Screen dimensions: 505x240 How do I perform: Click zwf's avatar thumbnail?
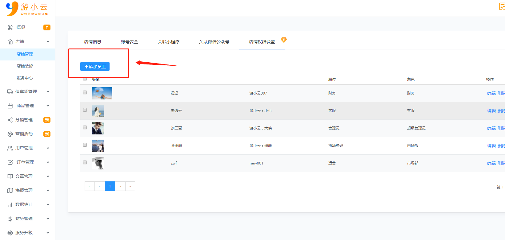tap(98, 163)
